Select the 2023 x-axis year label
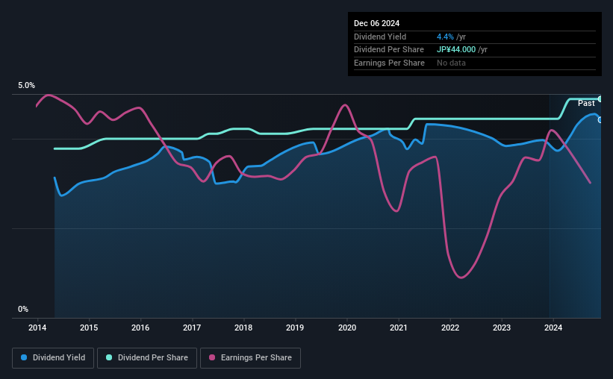This screenshot has height=379, width=613. coord(502,328)
